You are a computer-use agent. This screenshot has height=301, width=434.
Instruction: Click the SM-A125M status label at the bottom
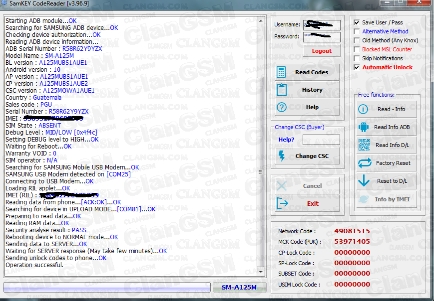(239, 287)
